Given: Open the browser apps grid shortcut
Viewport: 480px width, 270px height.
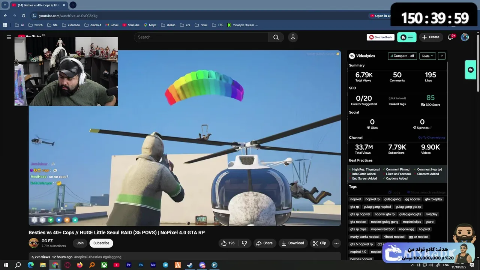Looking at the screenshot, I should coord(5,25).
